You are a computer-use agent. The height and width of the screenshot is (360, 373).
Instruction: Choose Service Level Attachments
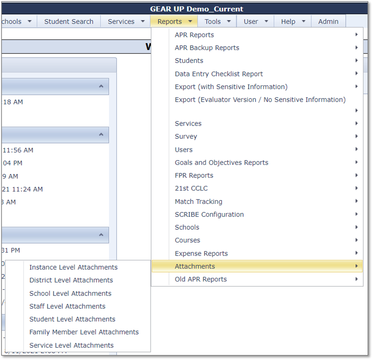(78, 345)
